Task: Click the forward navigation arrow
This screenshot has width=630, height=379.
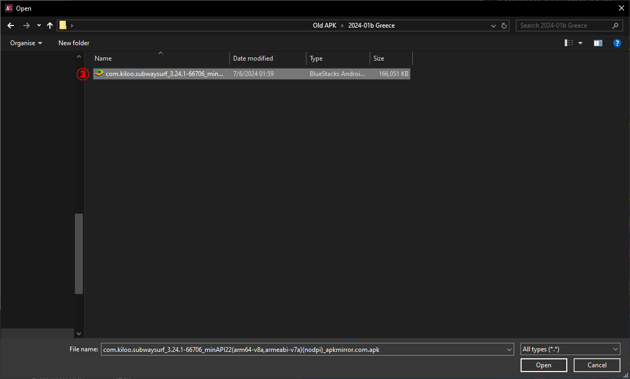Action: [27, 26]
